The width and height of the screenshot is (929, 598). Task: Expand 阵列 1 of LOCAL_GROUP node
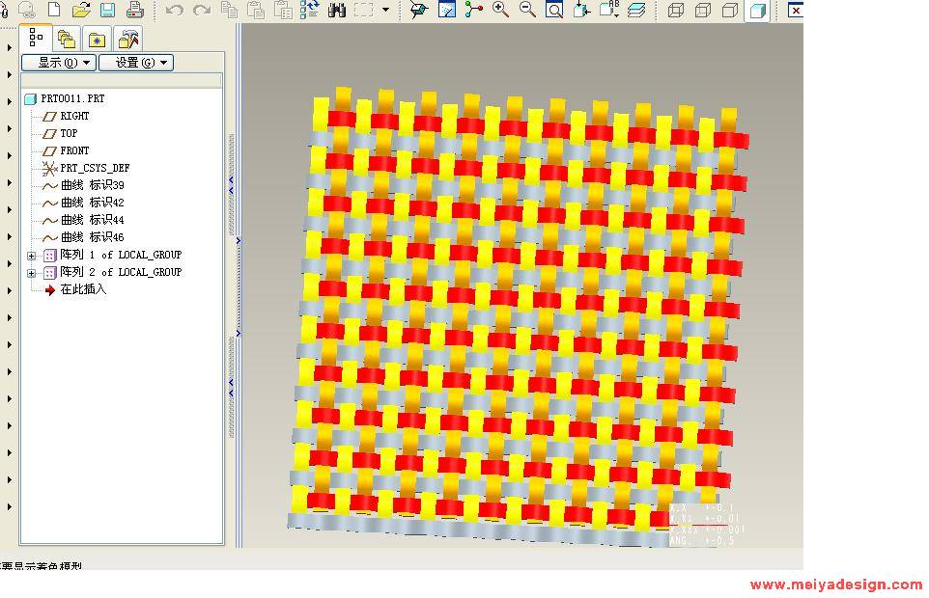coord(32,256)
